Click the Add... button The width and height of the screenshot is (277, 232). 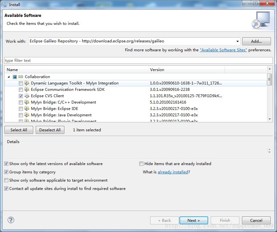[x=256, y=41]
